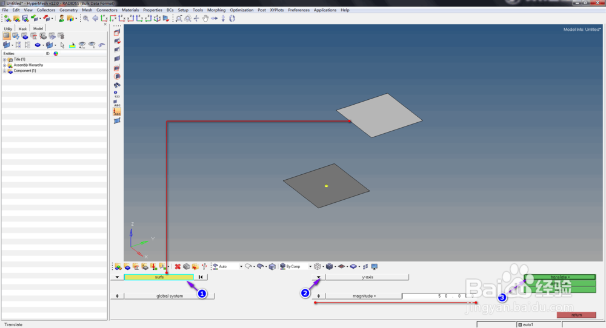Click the red X delete icon
The image size is (606, 328).
tap(178, 267)
